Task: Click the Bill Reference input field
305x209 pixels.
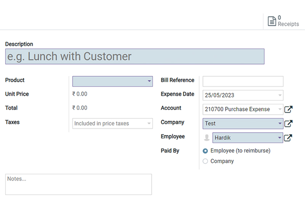Action: 243,81
